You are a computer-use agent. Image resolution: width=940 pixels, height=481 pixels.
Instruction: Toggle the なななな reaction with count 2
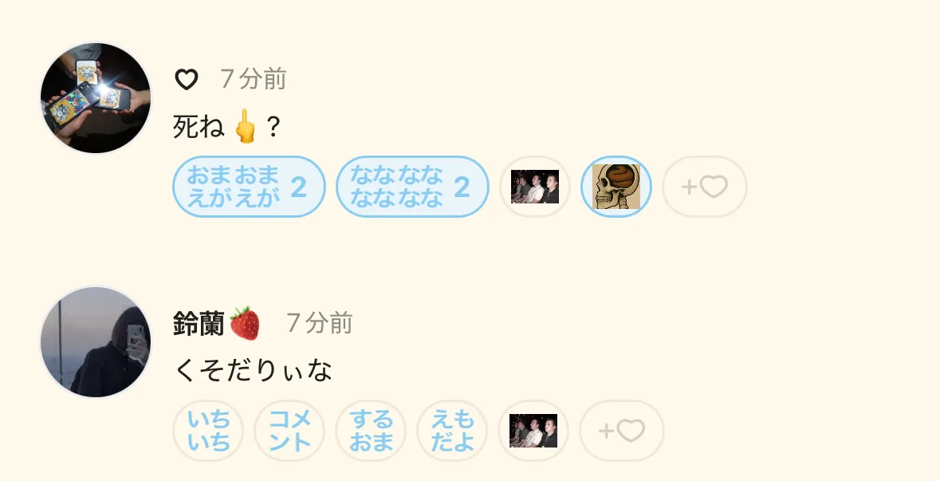click(x=412, y=187)
